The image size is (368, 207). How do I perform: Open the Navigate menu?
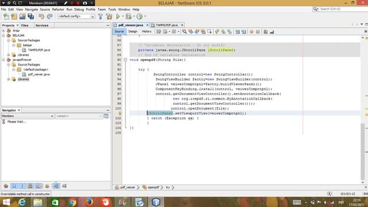(32, 9)
